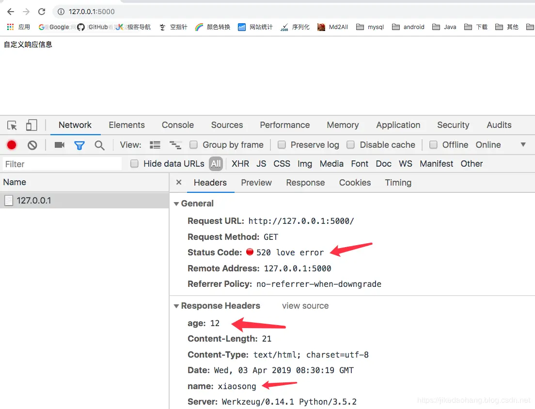
Task: Select the 127.0.0.1 request row
Action: pyautogui.click(x=84, y=200)
